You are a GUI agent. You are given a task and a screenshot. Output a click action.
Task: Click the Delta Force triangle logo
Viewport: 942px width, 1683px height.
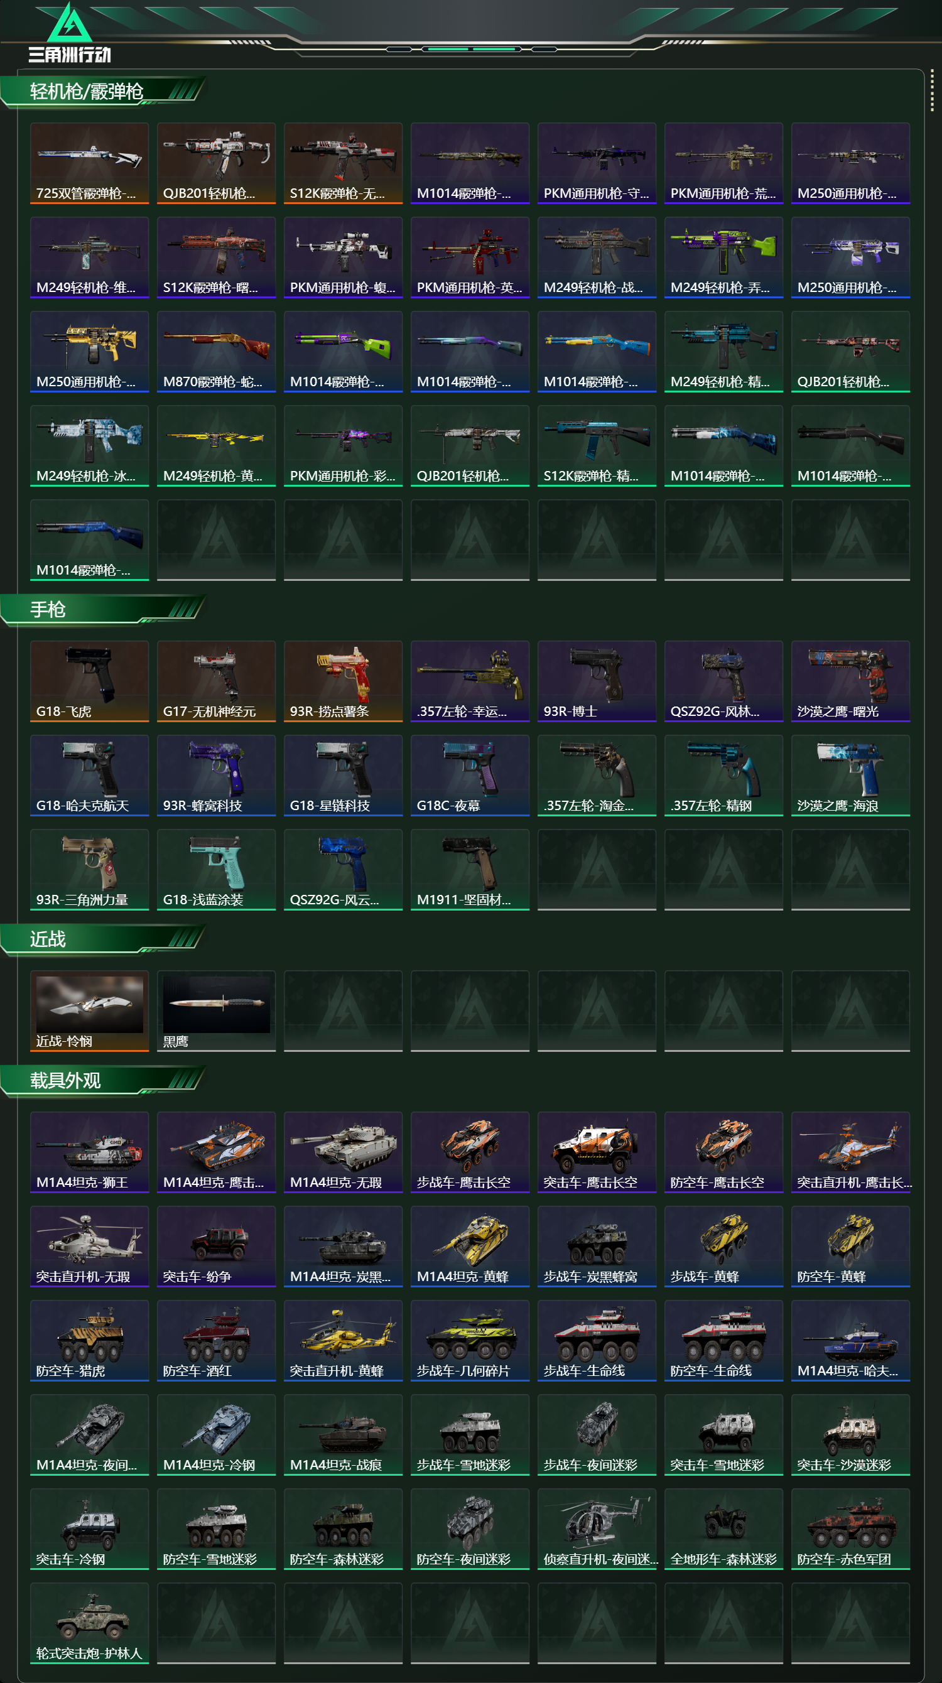coord(70,31)
